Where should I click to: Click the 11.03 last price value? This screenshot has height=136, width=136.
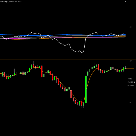pos(130,79)
